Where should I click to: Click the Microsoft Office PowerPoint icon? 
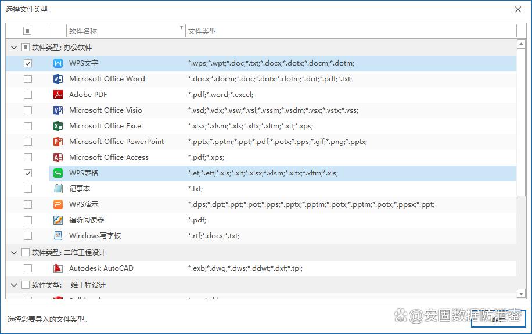coord(58,142)
